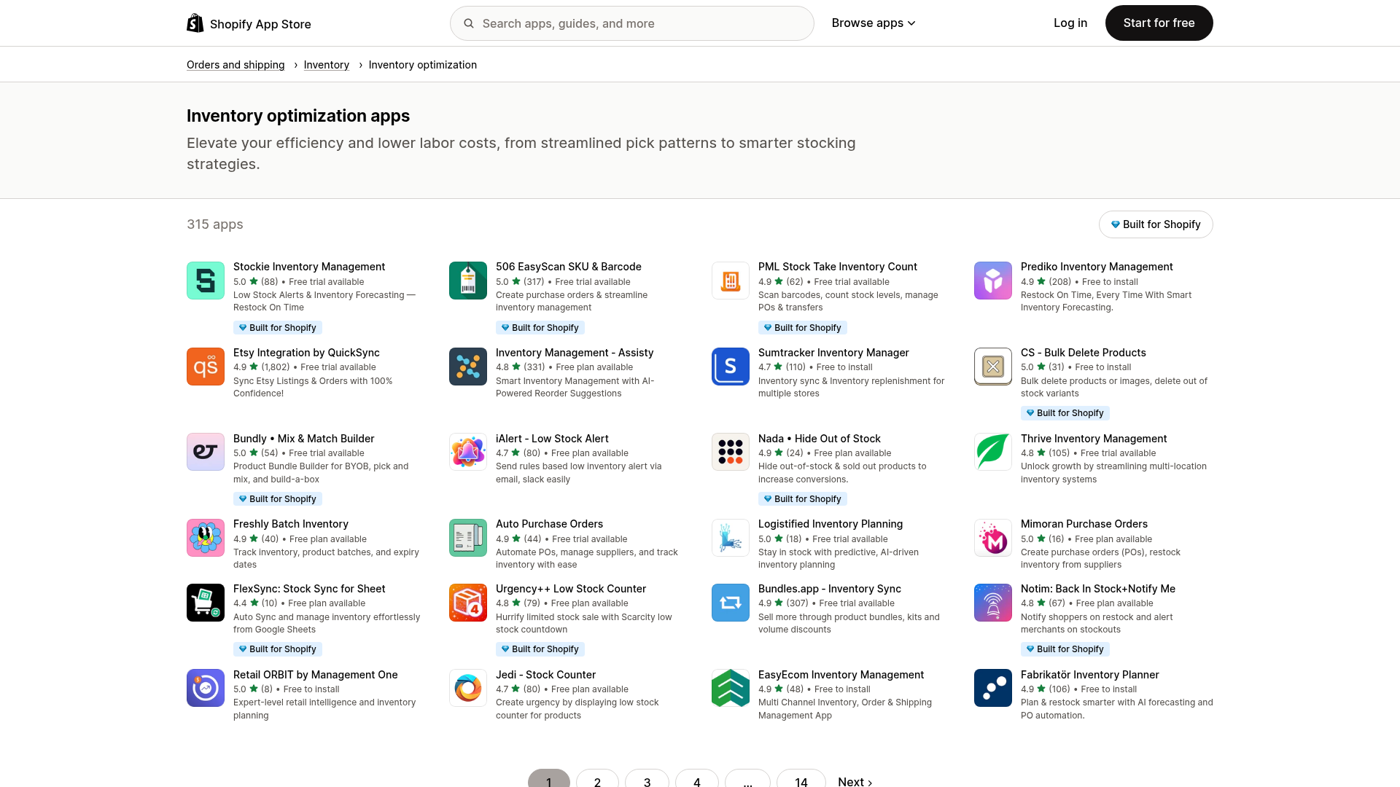Open the EasyEcom Inventory Management icon

click(731, 688)
